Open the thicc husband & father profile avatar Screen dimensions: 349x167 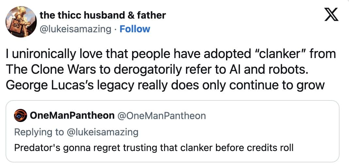(x=21, y=22)
